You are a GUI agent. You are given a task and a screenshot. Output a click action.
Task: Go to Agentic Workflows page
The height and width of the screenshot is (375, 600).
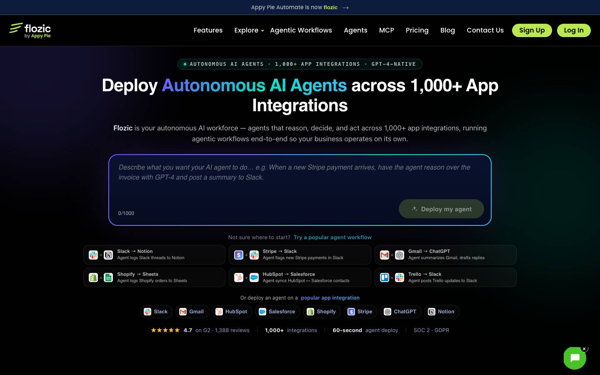pos(301,30)
